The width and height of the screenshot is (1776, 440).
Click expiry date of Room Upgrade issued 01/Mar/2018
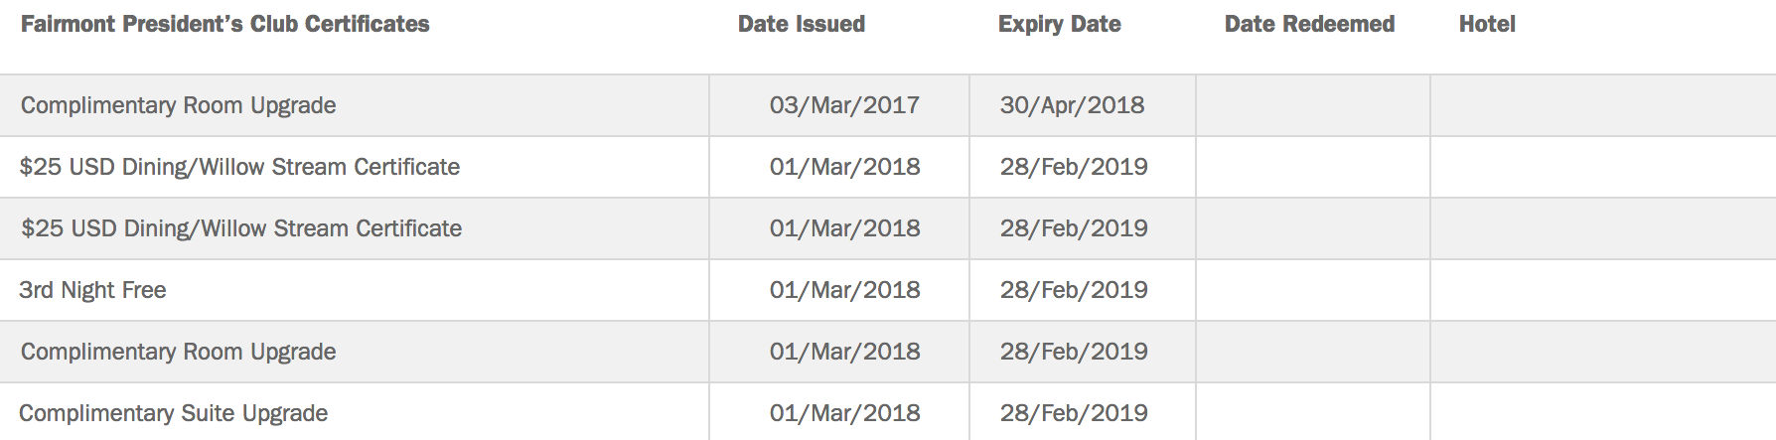1074,352
